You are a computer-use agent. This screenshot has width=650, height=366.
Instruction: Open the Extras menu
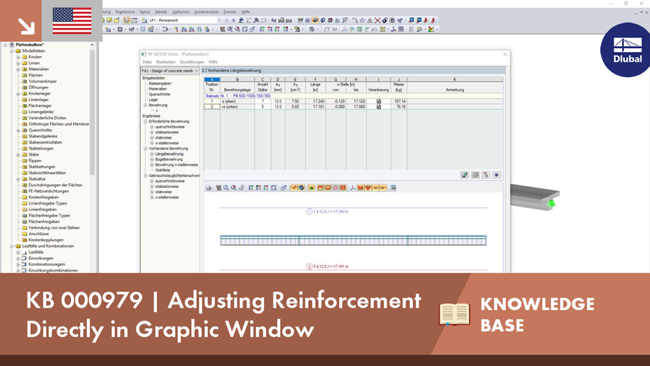coord(145,12)
